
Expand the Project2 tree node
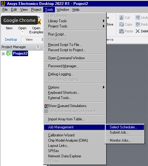click(x=3, y=54)
